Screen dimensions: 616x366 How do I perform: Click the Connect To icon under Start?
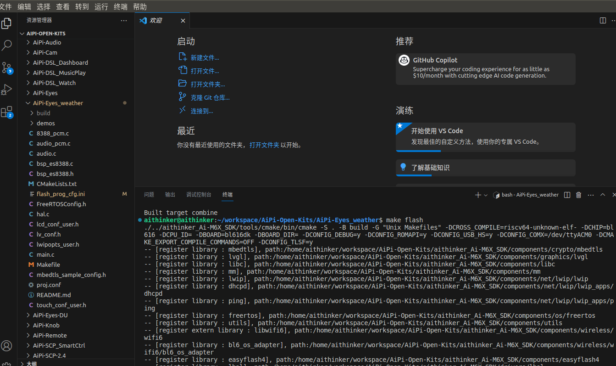(x=183, y=110)
